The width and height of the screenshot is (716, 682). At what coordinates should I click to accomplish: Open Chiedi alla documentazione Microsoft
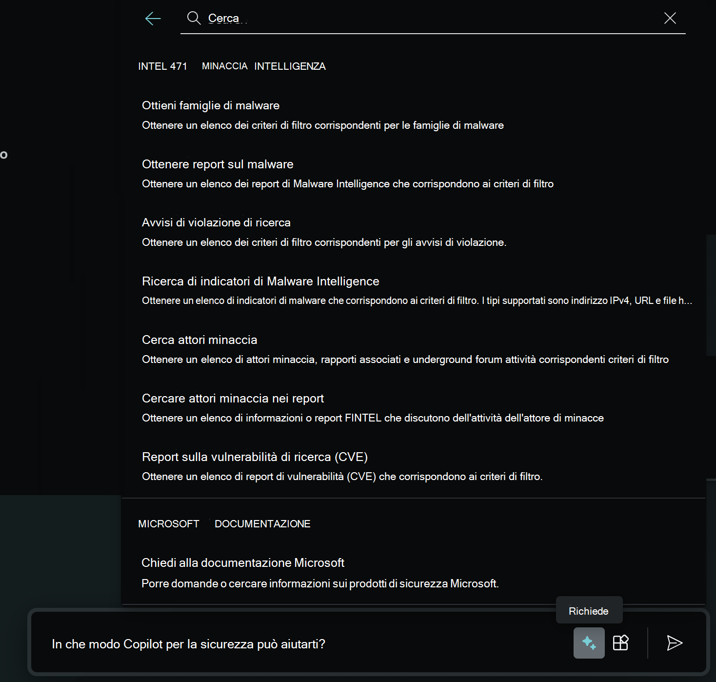[x=243, y=562]
